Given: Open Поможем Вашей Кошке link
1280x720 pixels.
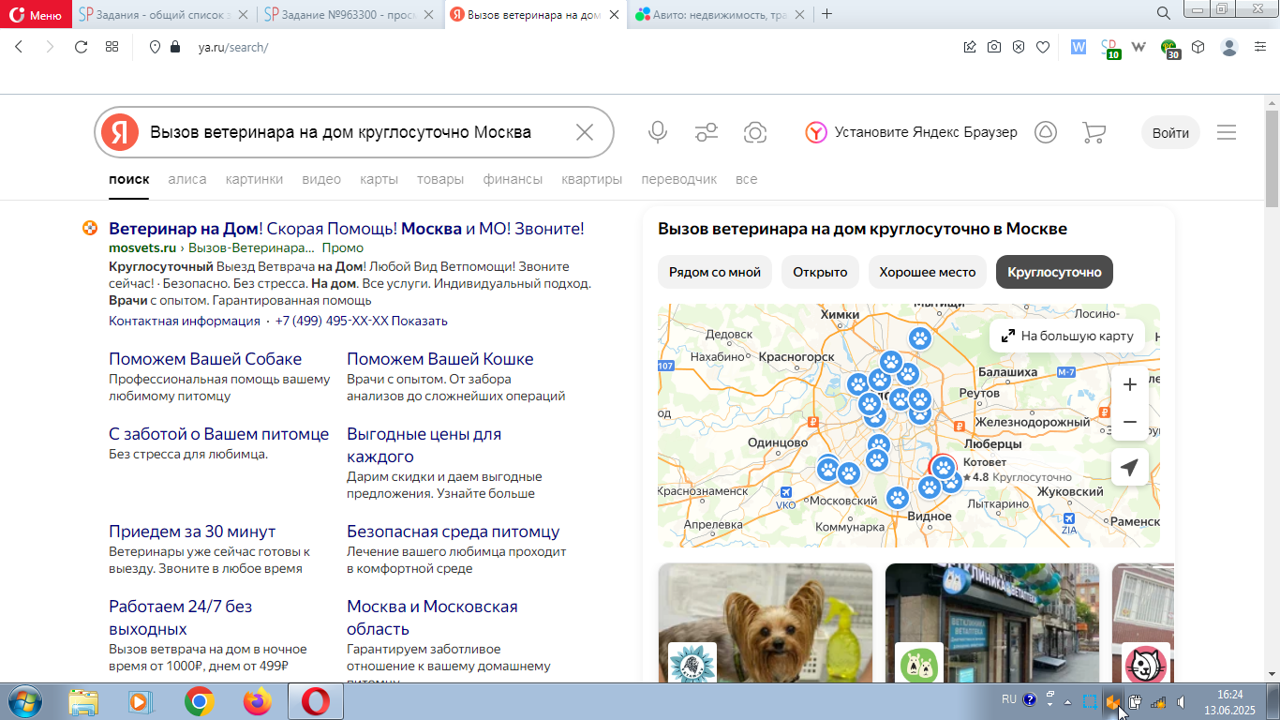Looking at the screenshot, I should tap(440, 359).
